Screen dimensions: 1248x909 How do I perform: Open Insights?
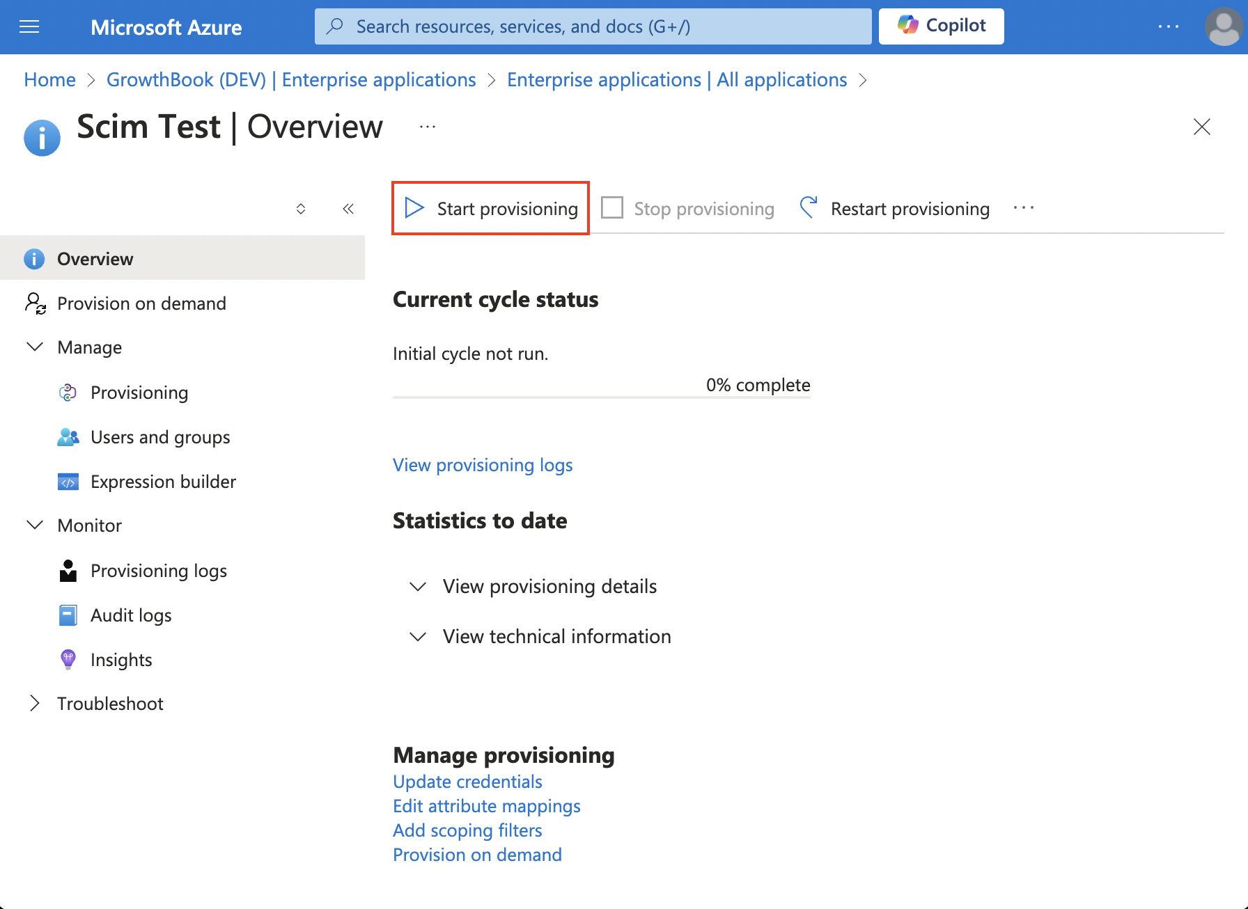pos(121,660)
